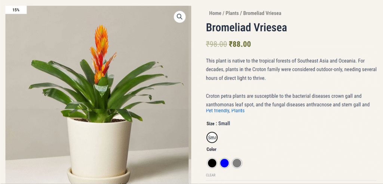Open the Pet friendly category link
Image resolution: width=383 pixels, height=184 pixels.
217,111
